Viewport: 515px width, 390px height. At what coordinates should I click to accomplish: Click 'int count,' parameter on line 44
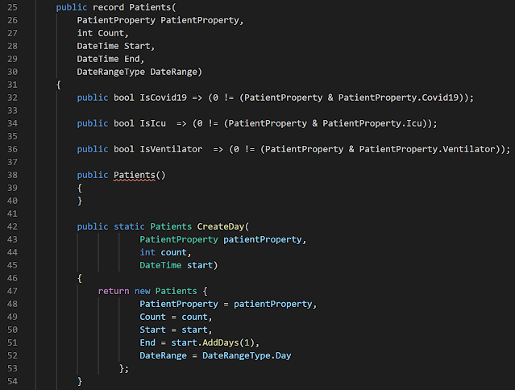(x=165, y=252)
